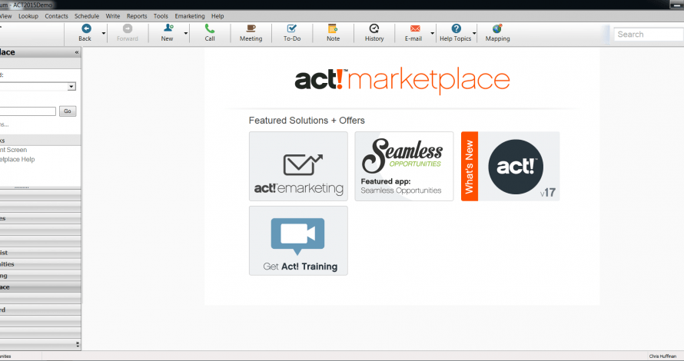Click the To-Do checkbox icon
Viewport: 684px width, 361px height.
[292, 28]
